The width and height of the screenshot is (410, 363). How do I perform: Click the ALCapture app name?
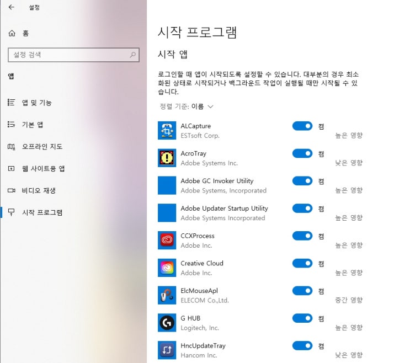pos(195,126)
